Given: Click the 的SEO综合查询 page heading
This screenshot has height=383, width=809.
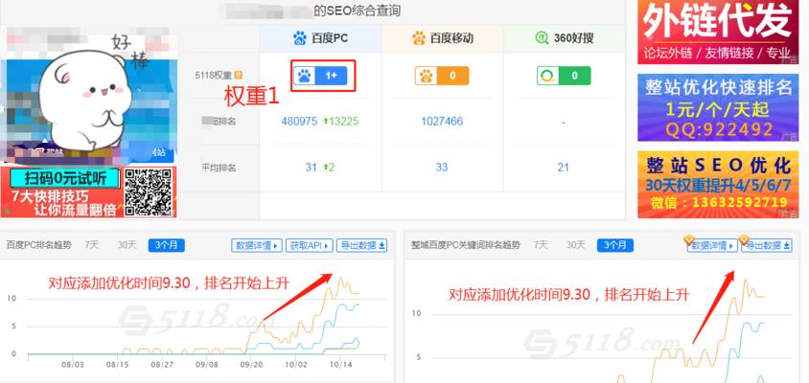Looking at the screenshot, I should tap(357, 10).
